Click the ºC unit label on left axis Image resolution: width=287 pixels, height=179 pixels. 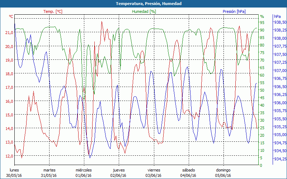tap(11, 16)
